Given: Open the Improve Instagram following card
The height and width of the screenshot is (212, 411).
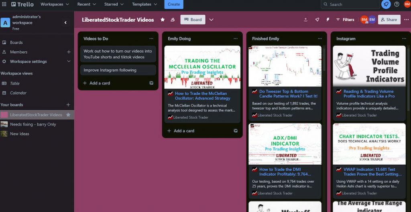Looking at the screenshot, I should click(x=118, y=70).
